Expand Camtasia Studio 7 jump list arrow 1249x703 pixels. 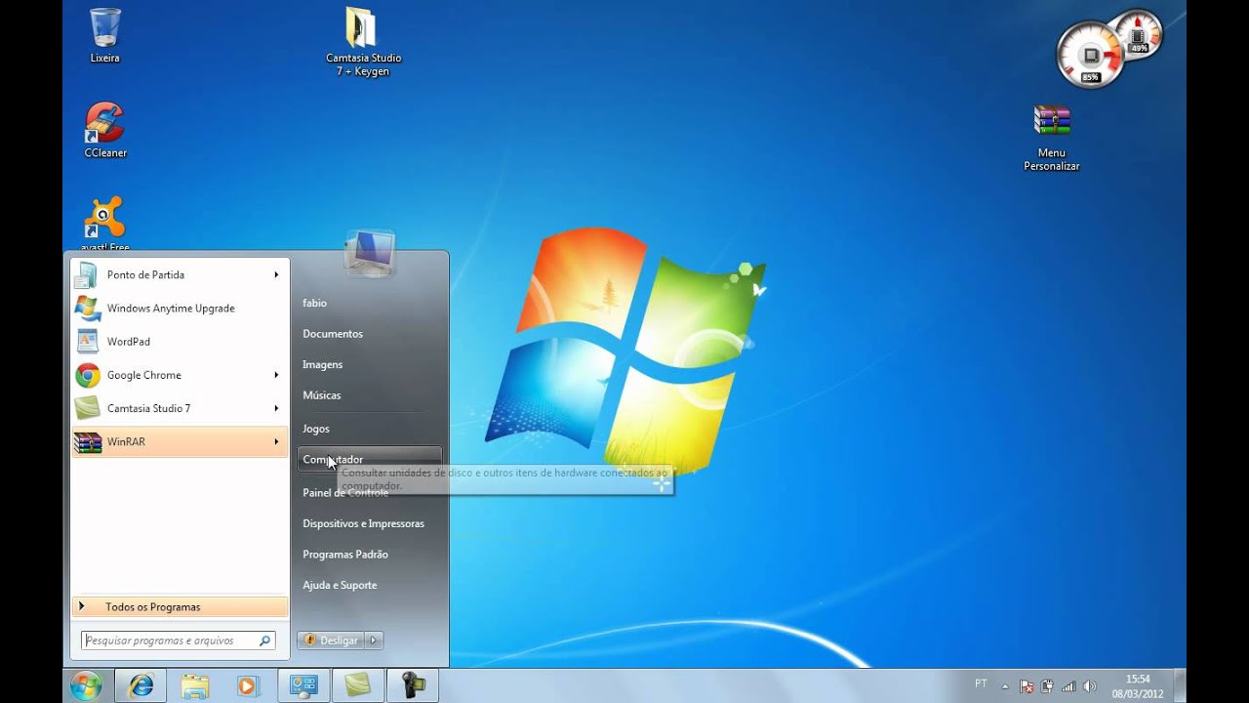pyautogui.click(x=277, y=408)
